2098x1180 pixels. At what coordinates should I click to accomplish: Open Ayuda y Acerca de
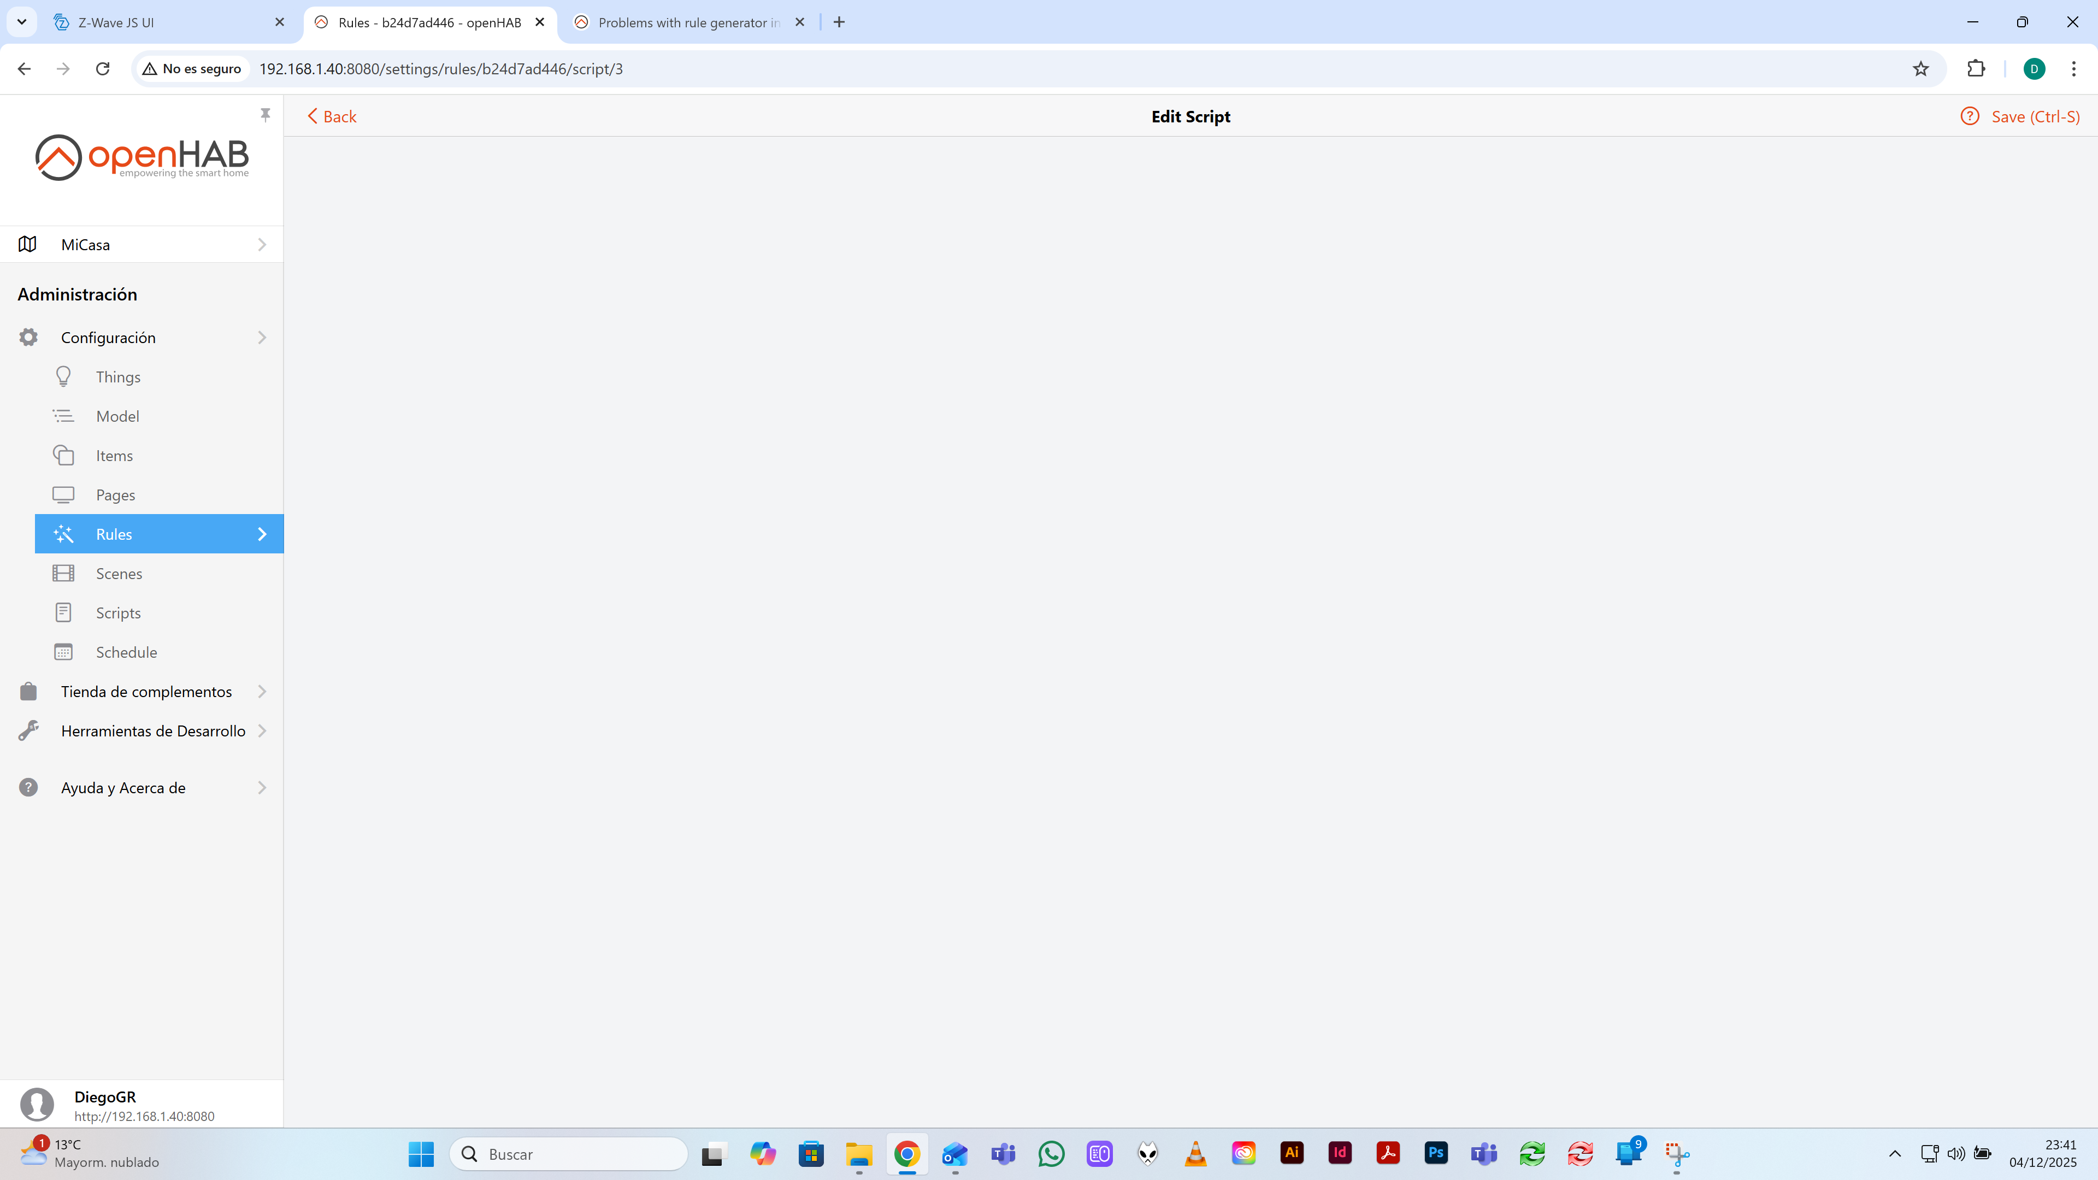coord(123,787)
